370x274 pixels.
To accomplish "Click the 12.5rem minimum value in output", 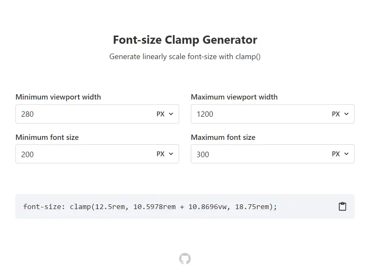I will [111, 207].
